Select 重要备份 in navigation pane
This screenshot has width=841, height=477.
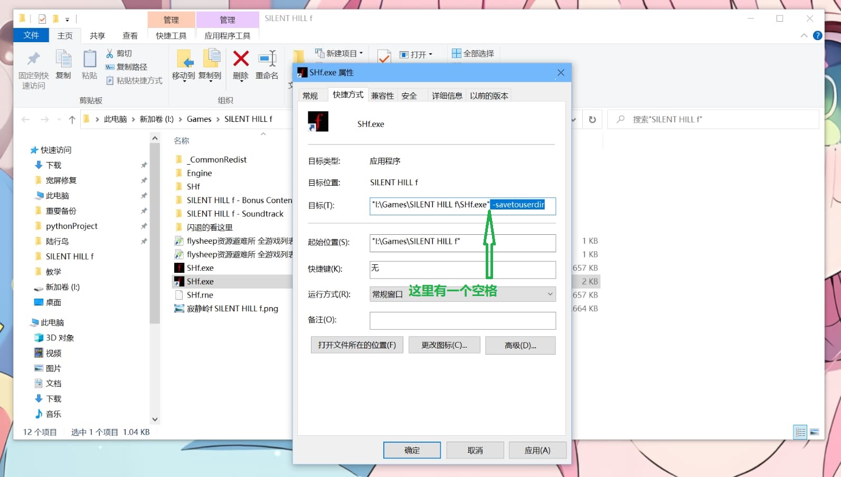click(61, 211)
